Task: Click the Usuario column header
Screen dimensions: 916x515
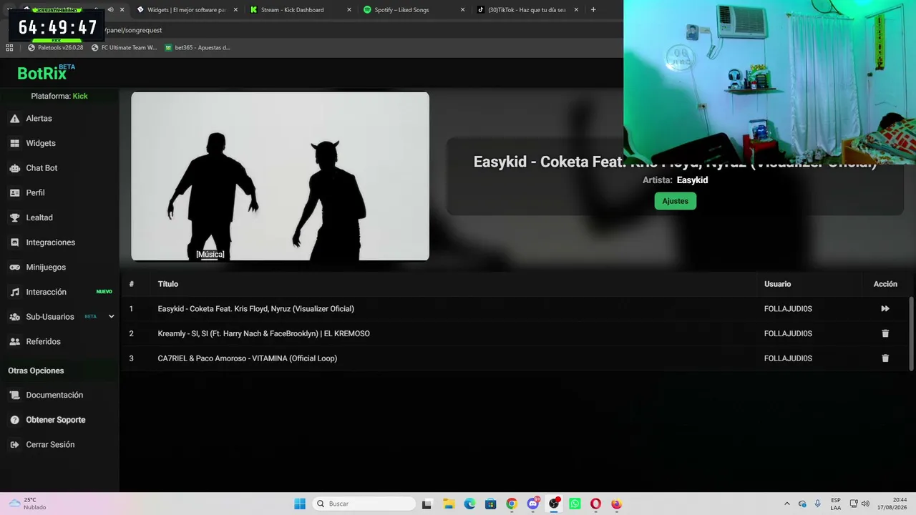Action: (x=777, y=284)
